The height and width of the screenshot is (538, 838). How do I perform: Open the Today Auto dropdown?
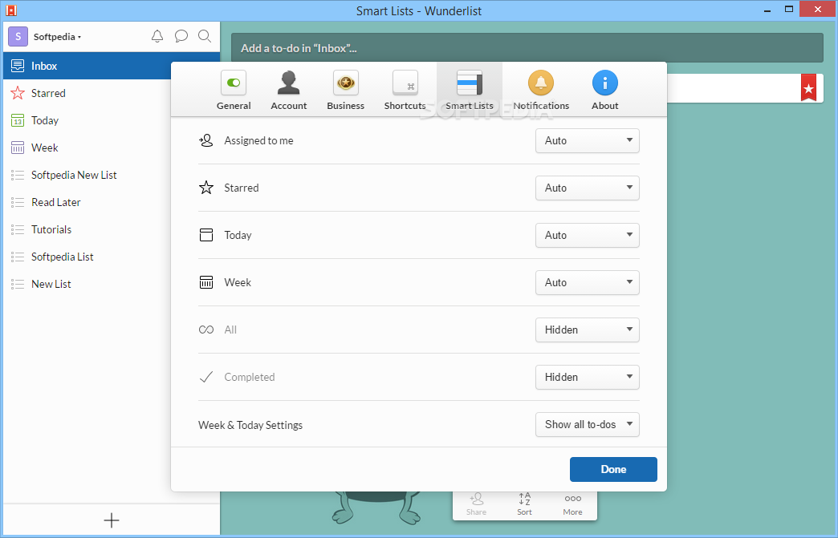click(588, 235)
